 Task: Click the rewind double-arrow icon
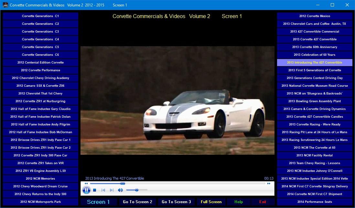(86, 183)
